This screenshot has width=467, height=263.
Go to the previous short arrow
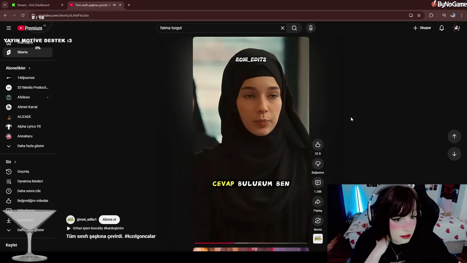[x=454, y=136]
